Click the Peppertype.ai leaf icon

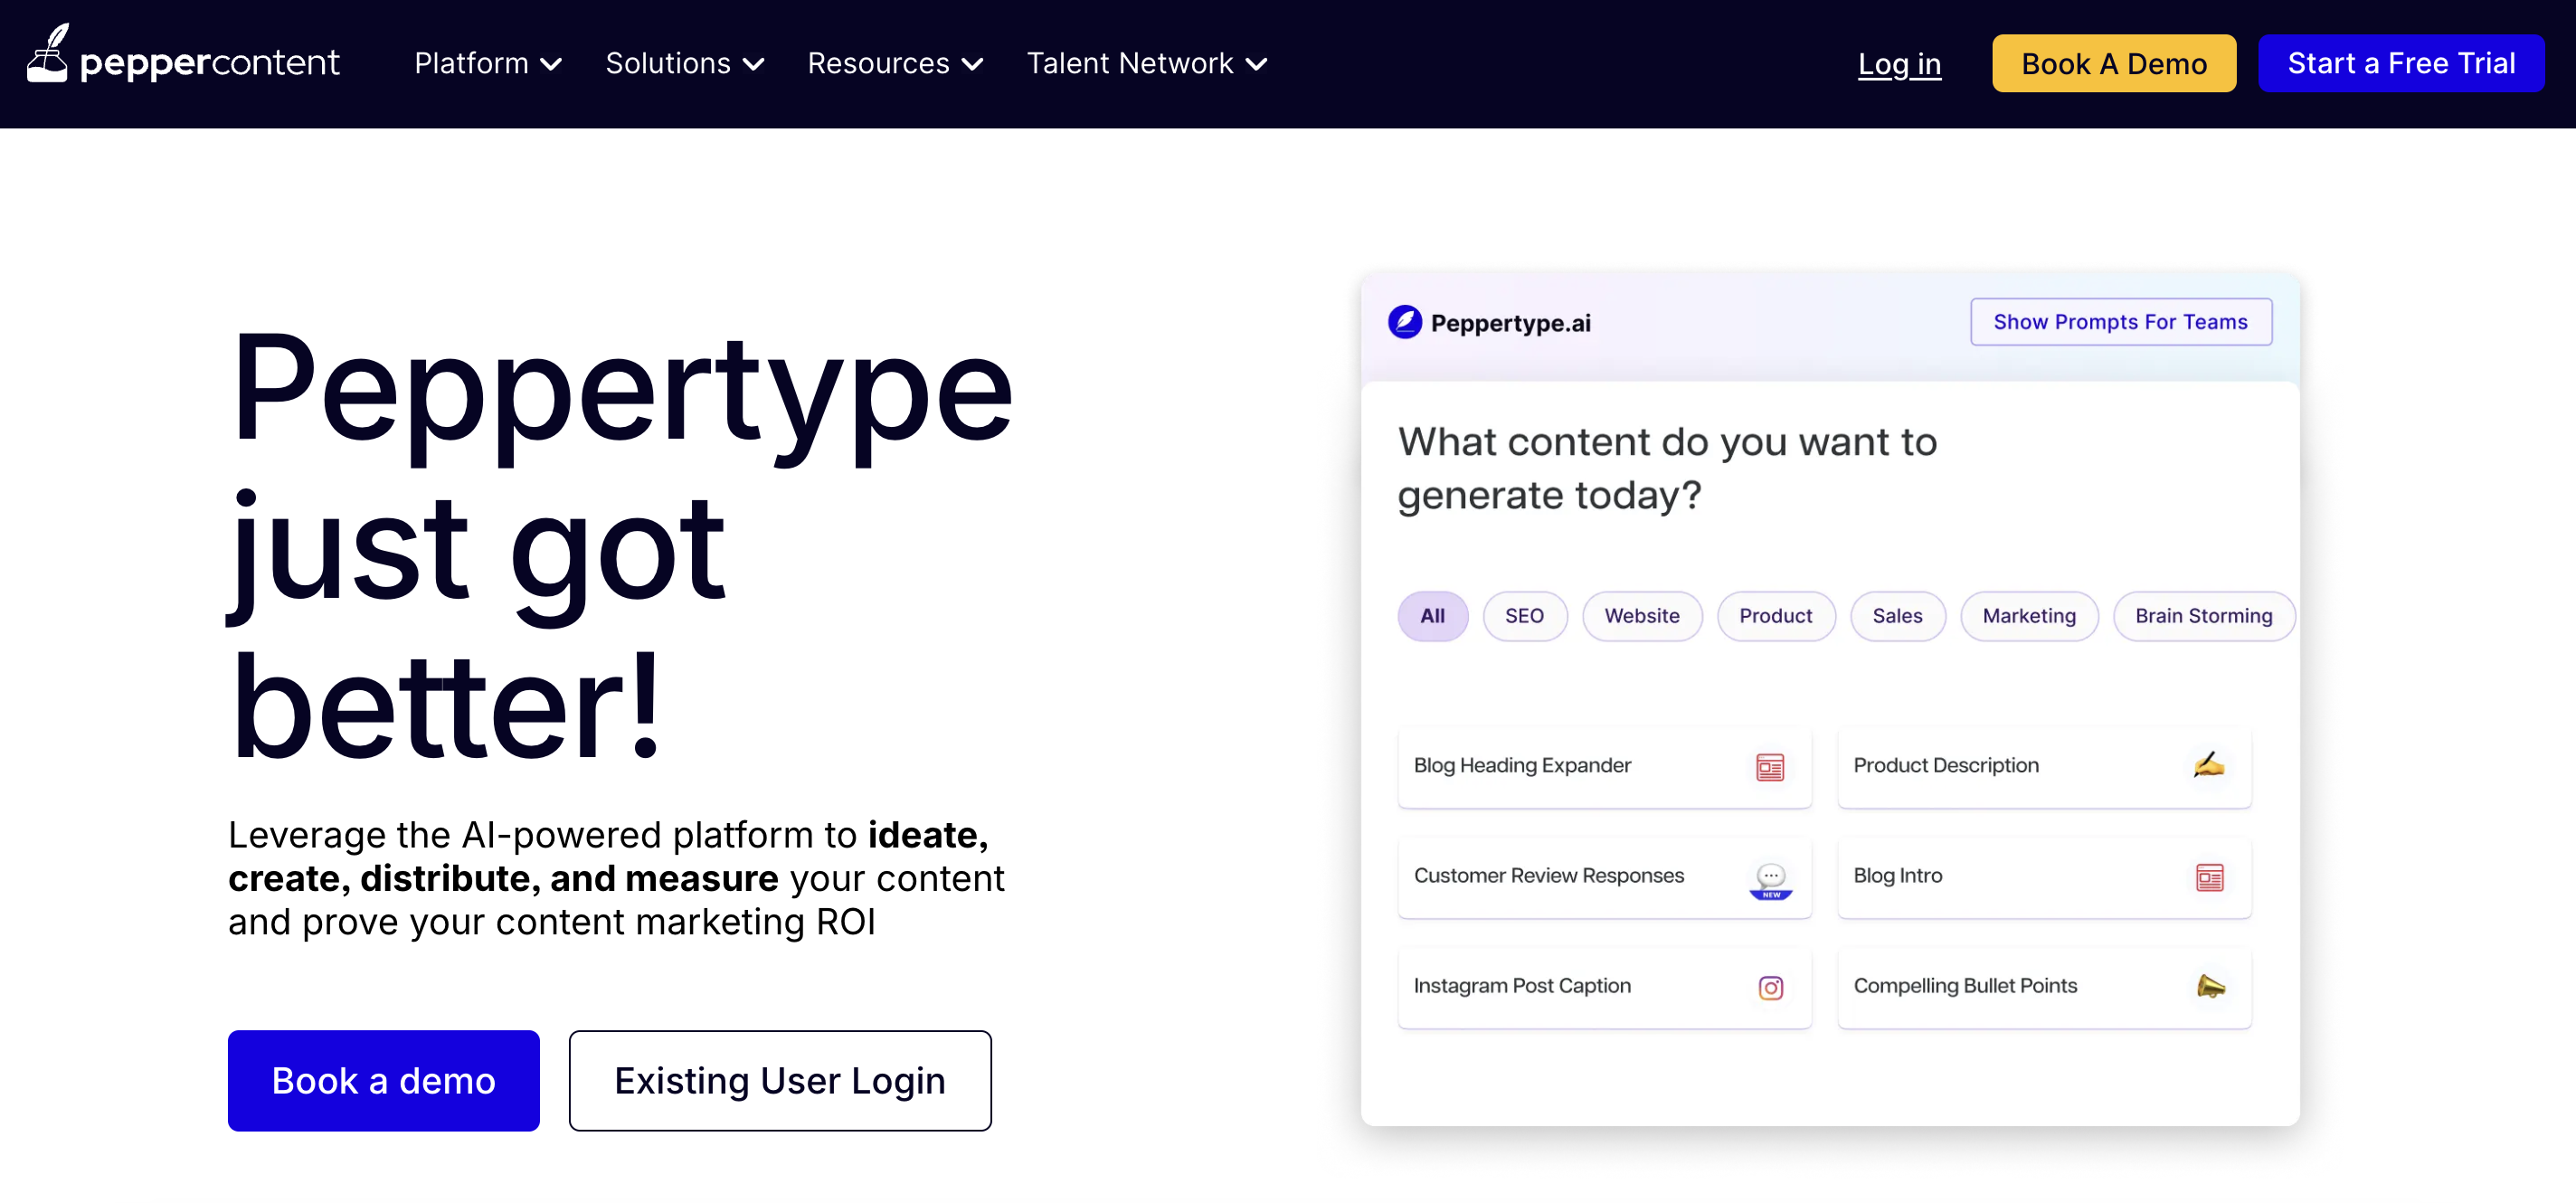point(1404,322)
